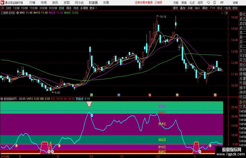Click the 安详区 zone label

[162, 124]
